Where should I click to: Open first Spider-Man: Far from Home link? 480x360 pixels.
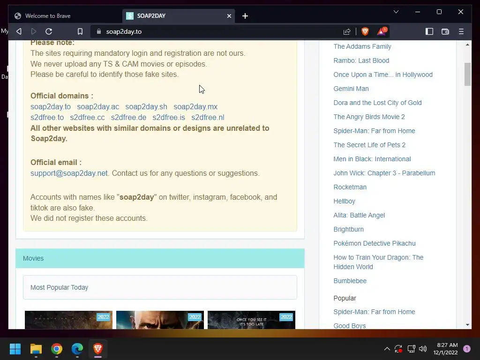pos(374,131)
